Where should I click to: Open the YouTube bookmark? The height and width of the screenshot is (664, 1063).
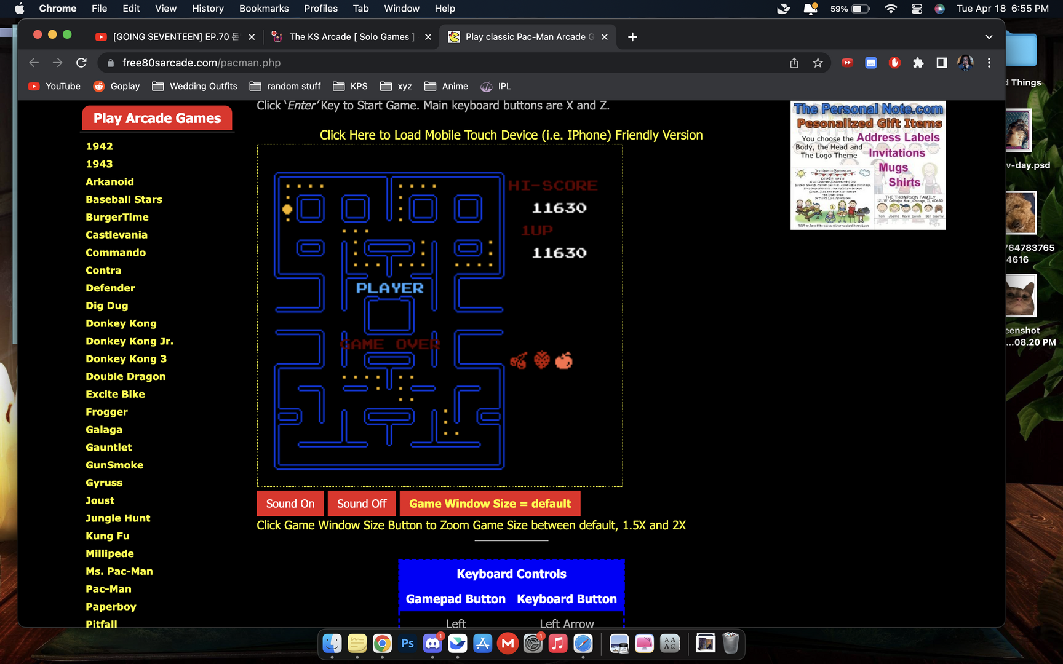coord(55,86)
